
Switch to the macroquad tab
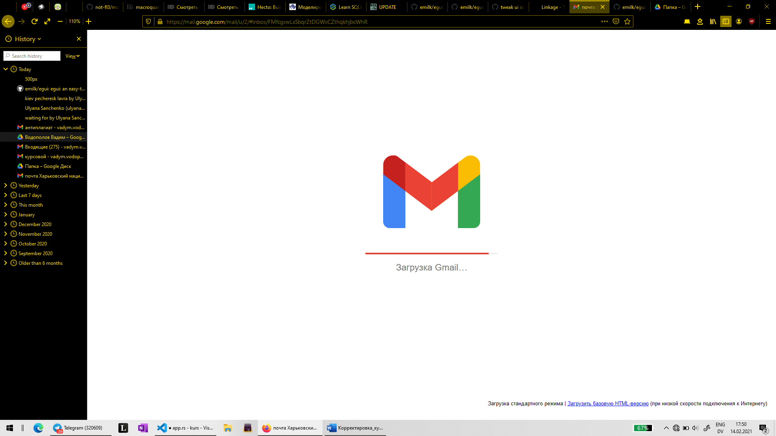[143, 7]
